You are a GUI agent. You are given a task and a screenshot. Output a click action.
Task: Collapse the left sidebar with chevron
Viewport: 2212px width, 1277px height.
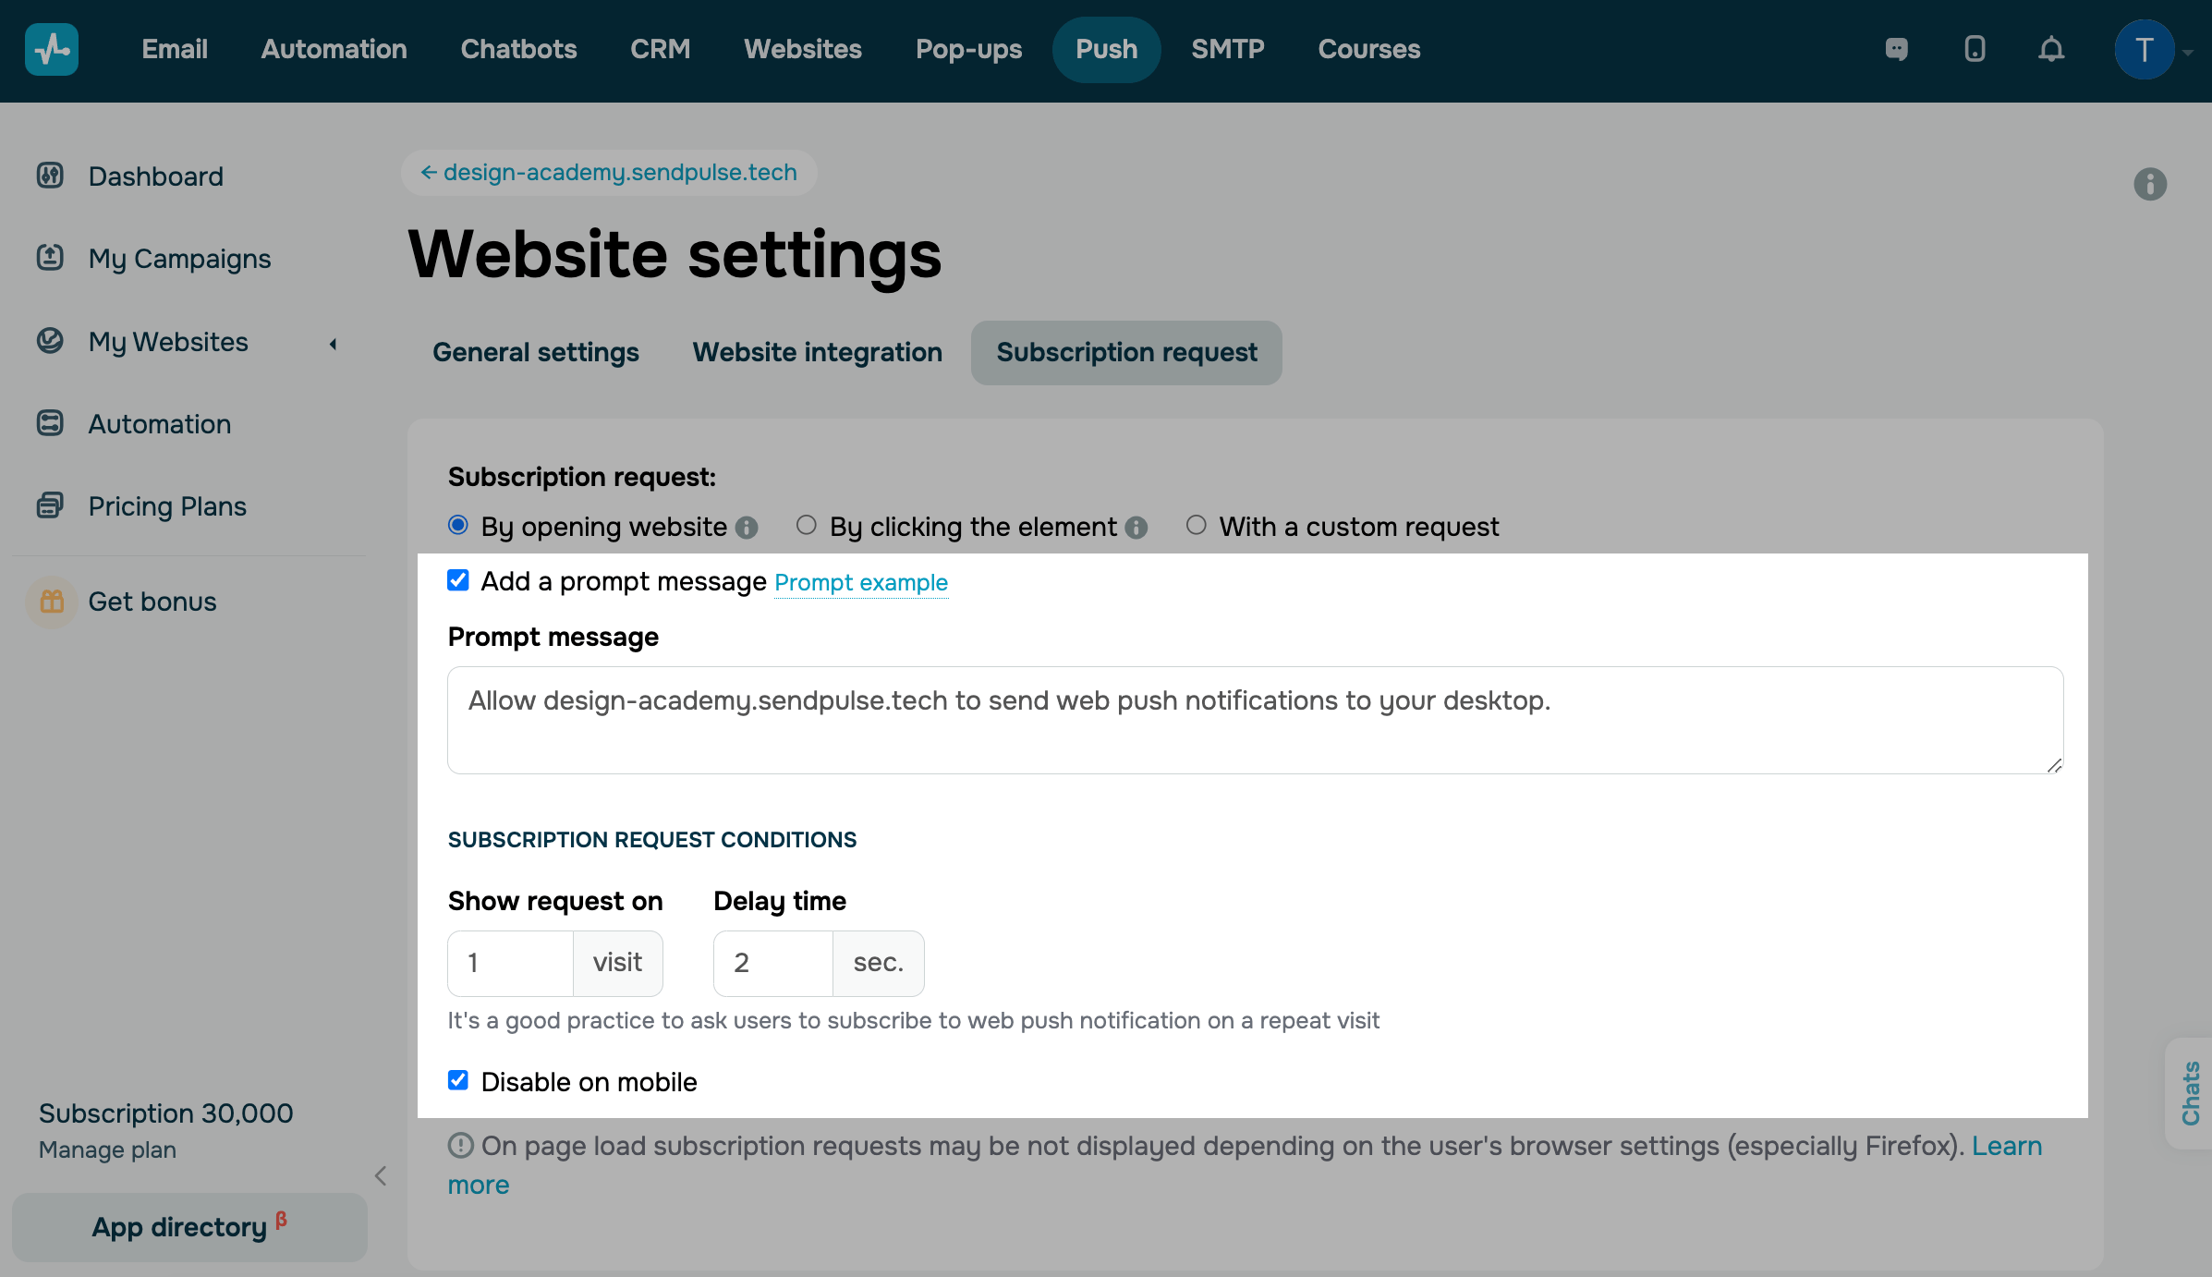tap(381, 1175)
